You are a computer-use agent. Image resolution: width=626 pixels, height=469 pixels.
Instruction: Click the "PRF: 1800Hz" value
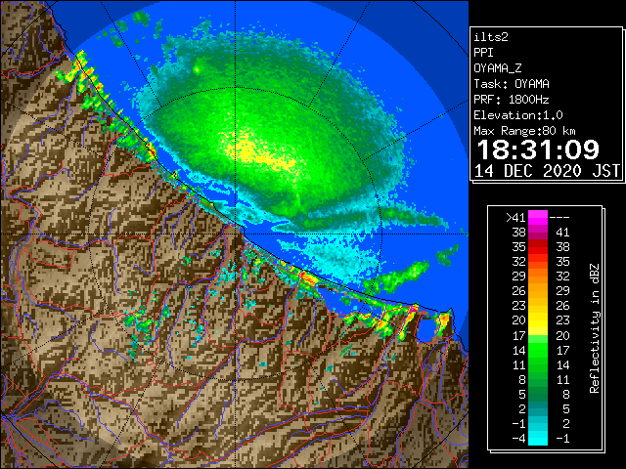512,100
